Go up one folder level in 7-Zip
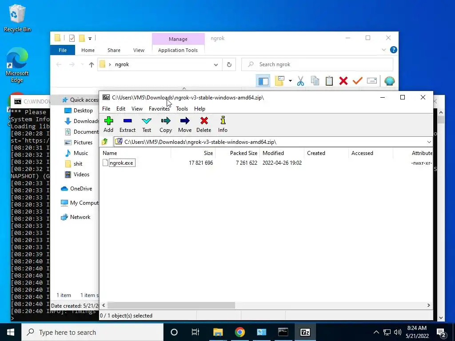Image resolution: width=455 pixels, height=341 pixels. tap(105, 142)
